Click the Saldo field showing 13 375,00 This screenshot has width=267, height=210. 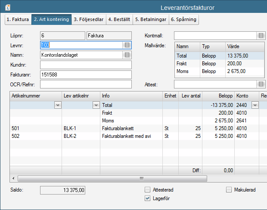[62, 190]
